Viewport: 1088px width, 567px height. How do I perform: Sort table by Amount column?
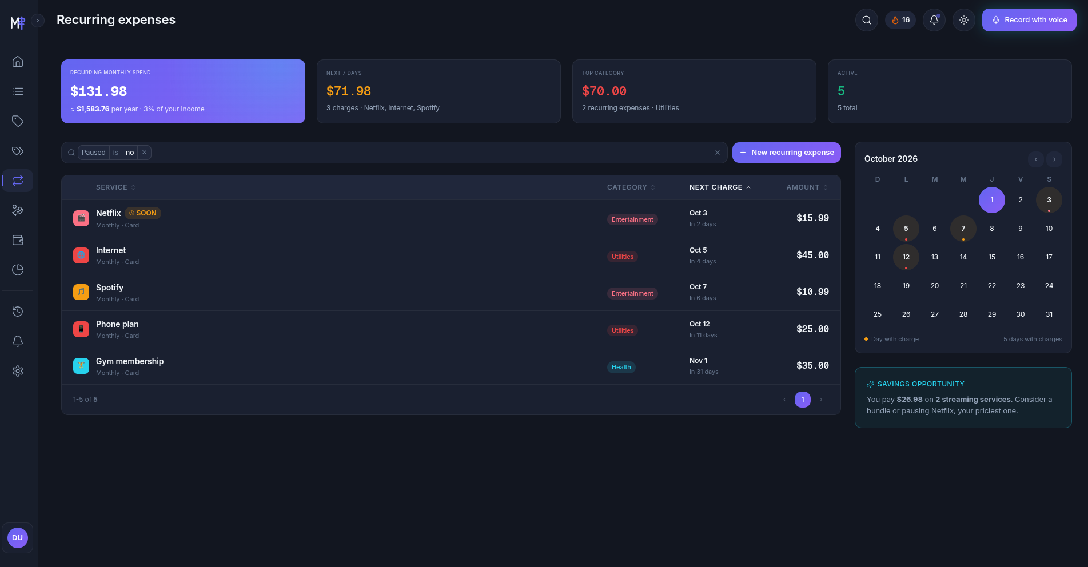[x=807, y=187]
